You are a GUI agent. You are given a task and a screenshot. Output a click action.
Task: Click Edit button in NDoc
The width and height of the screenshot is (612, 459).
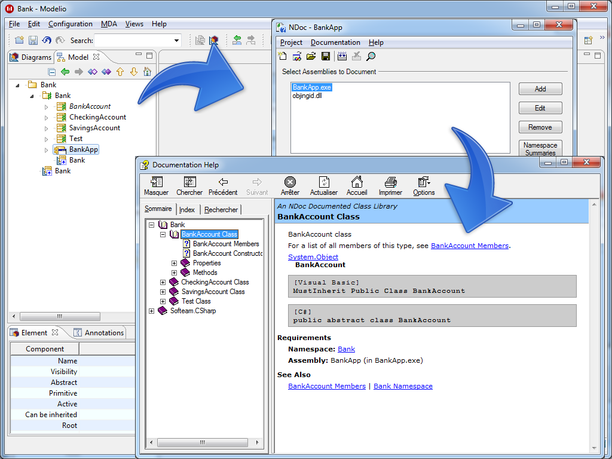540,108
